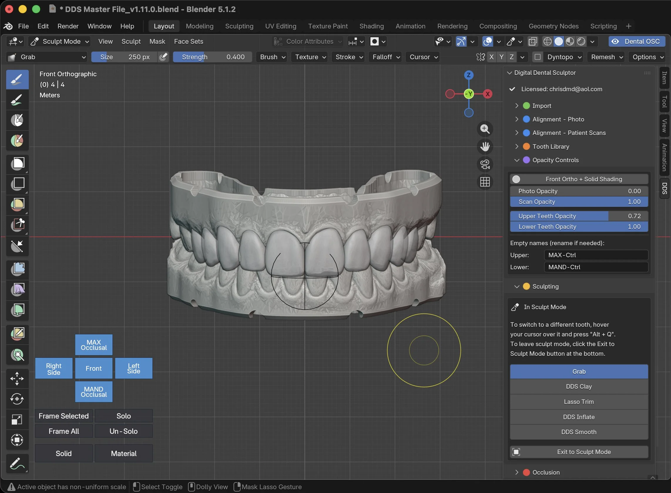This screenshot has width=671, height=493.
Task: Open the Remesh dropdown
Action: pos(606,57)
